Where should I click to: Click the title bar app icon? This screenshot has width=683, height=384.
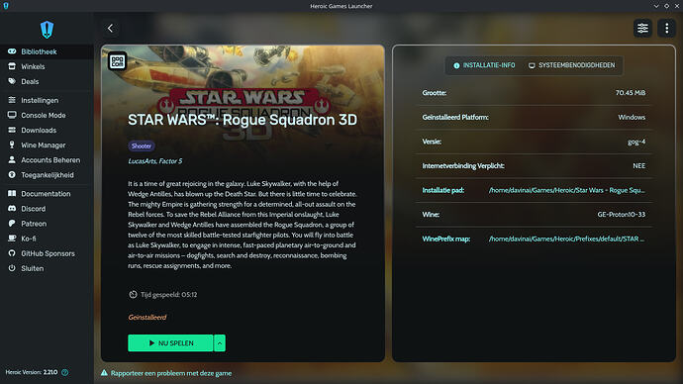[x=6, y=6]
